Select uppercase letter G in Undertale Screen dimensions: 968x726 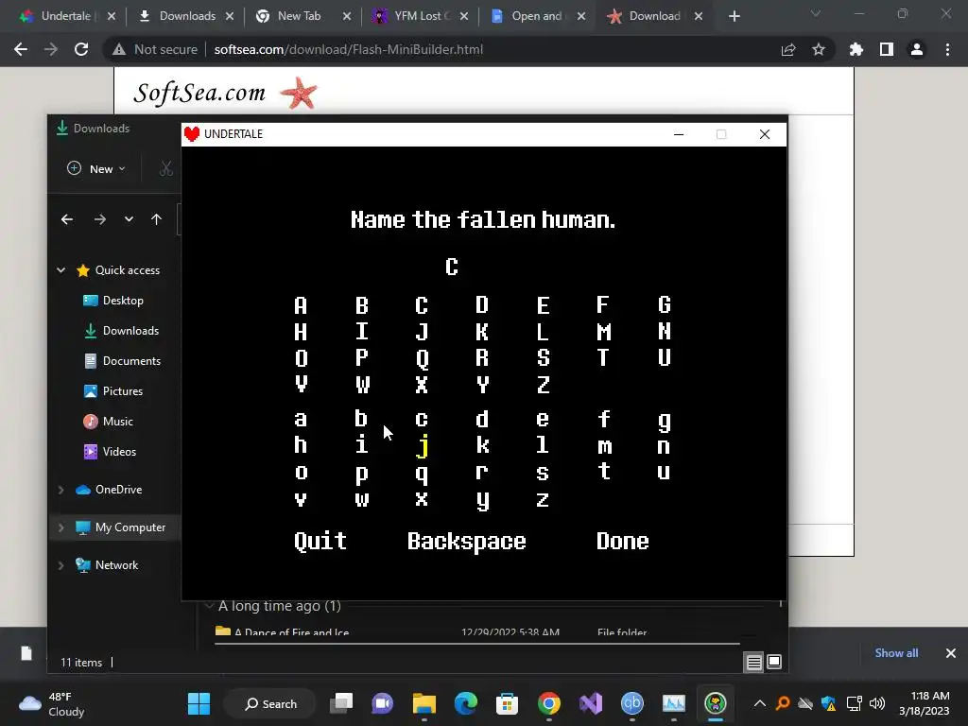(x=665, y=305)
